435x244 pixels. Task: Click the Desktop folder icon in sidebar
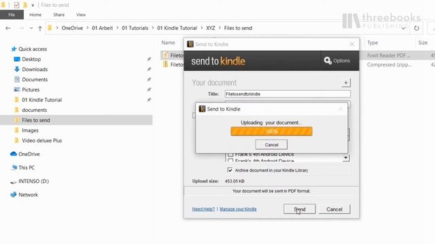coord(17,59)
